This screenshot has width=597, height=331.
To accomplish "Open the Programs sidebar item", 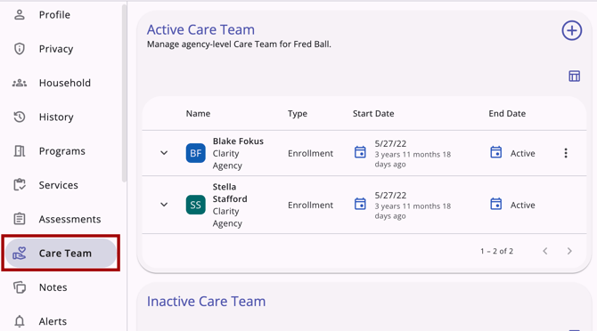I will (x=61, y=151).
